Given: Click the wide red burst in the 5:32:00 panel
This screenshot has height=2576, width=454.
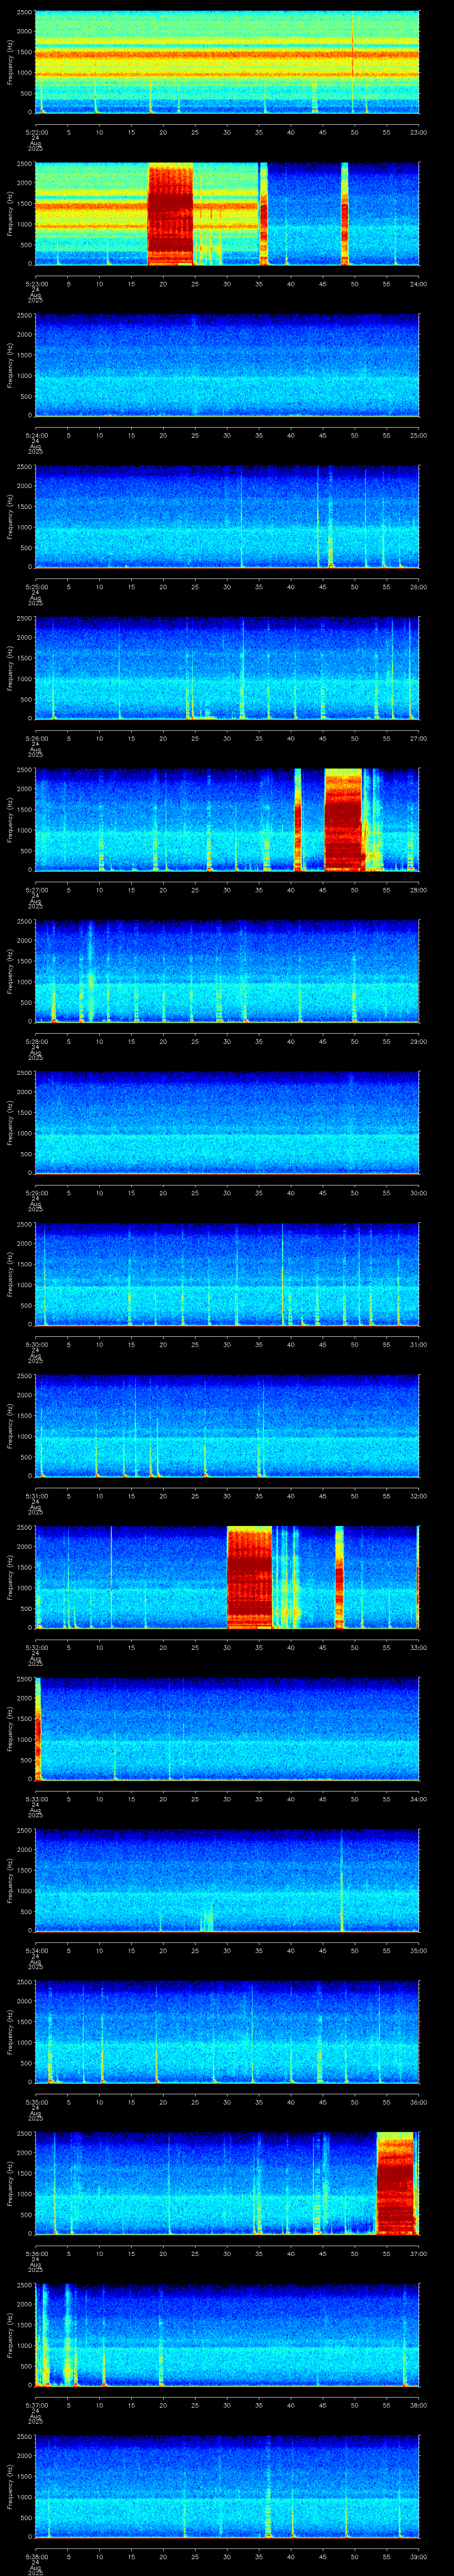Looking at the screenshot, I should 250,1577.
